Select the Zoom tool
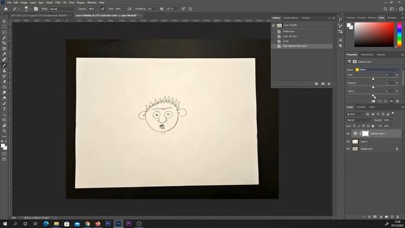 click(4, 131)
